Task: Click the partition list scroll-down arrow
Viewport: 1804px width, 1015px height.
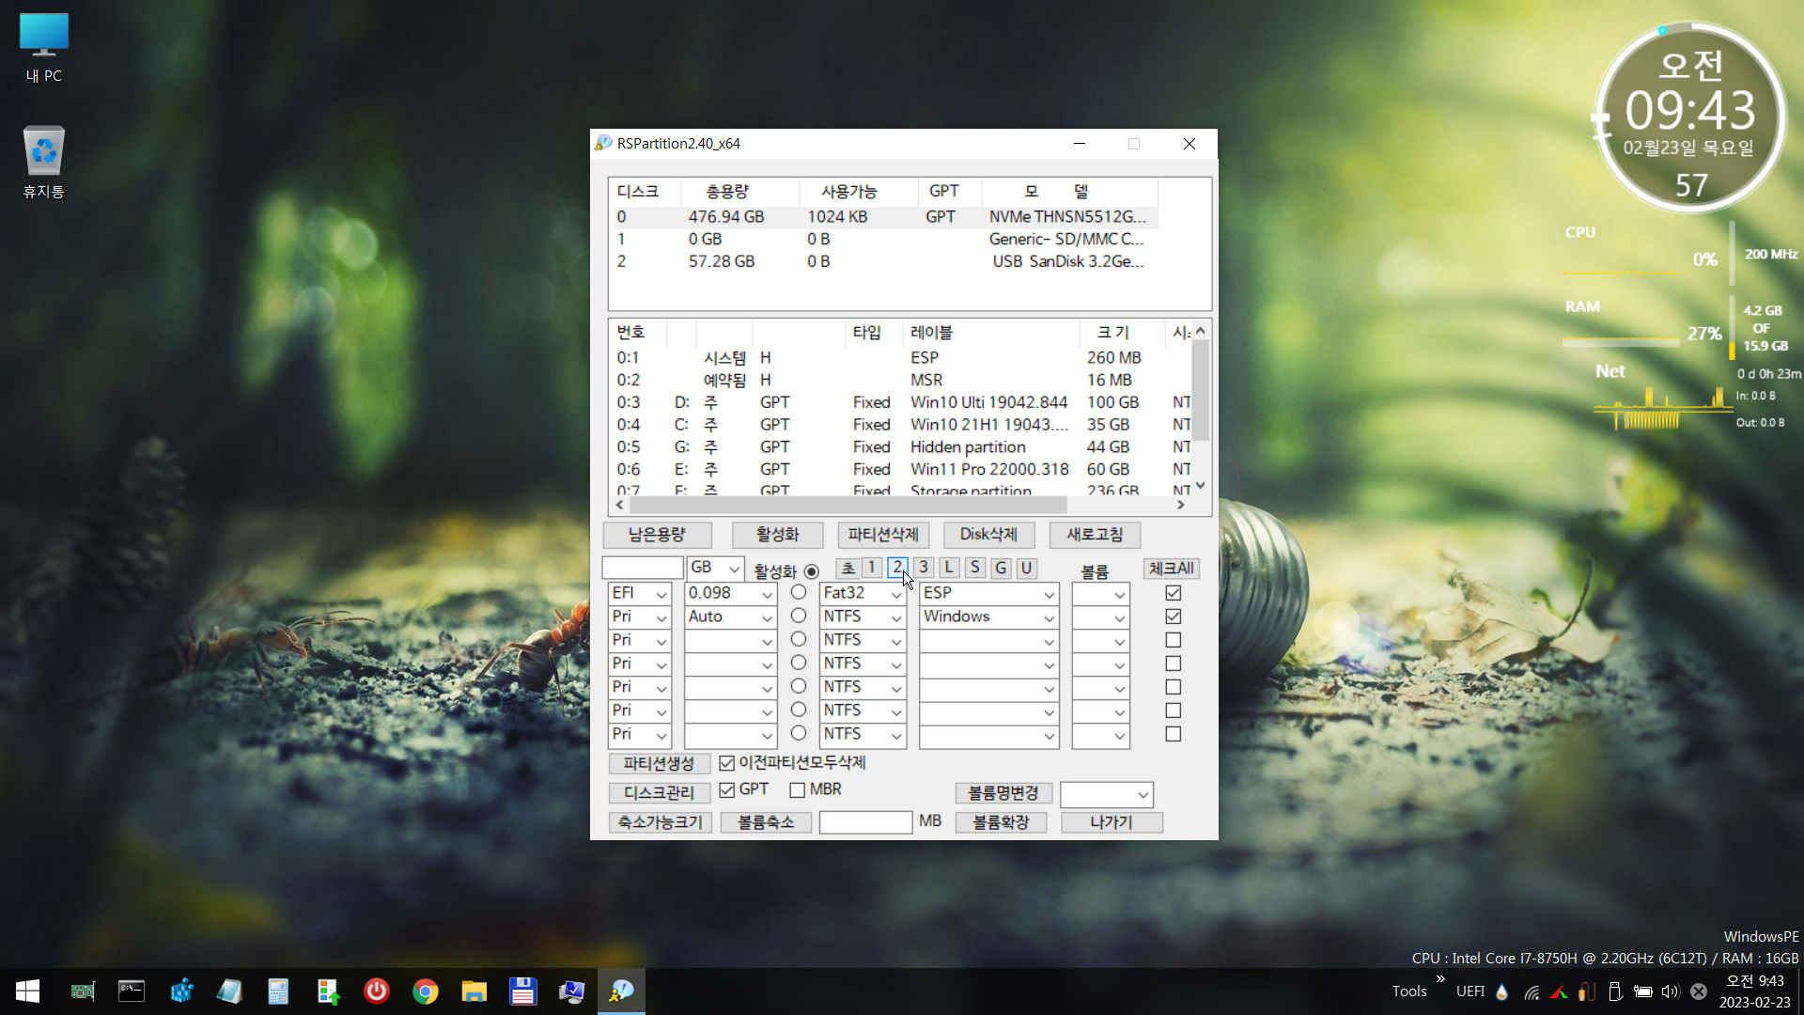Action: pyautogui.click(x=1200, y=486)
